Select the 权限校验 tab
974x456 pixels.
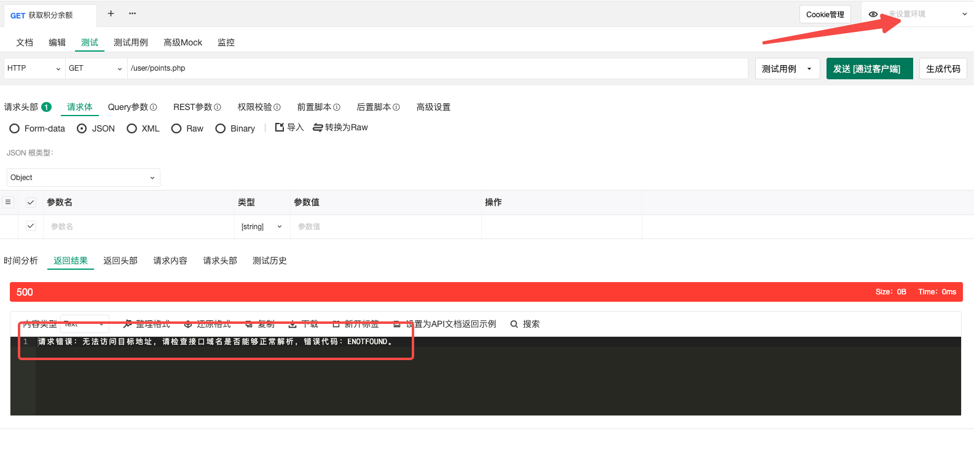254,107
